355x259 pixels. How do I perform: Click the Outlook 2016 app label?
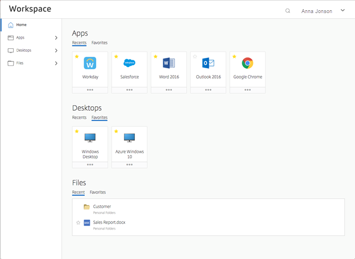[x=208, y=77]
